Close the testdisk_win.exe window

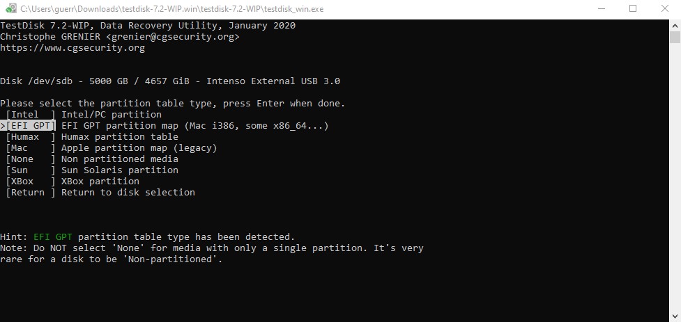pyautogui.click(x=665, y=9)
